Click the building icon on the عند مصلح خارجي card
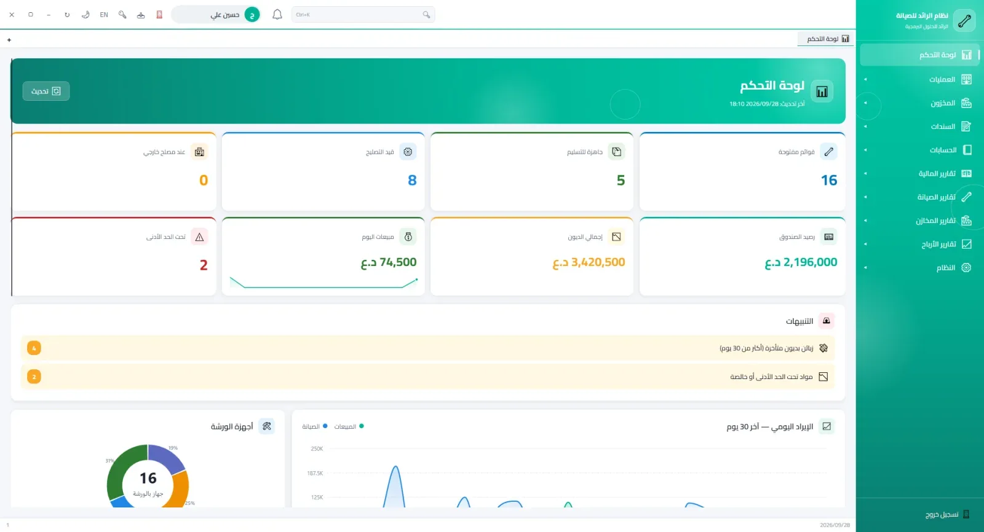Image resolution: width=984 pixels, height=532 pixels. (x=199, y=152)
